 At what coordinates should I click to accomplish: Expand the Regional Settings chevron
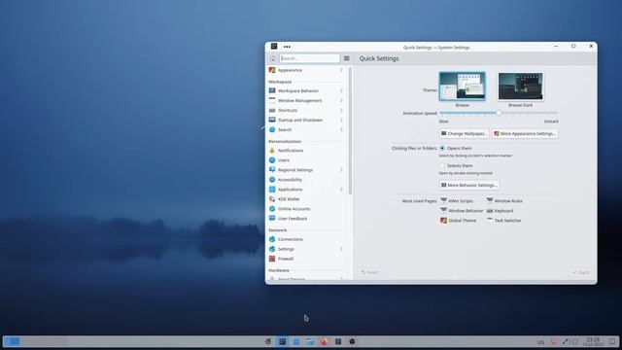[341, 170]
